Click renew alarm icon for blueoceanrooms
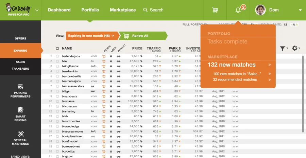Screen dimensions: 306x158 pos(104,131)
